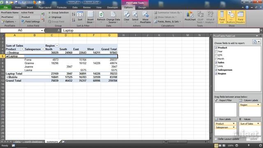Insert a PivotChart
263x148 pixels.
coord(190,16)
